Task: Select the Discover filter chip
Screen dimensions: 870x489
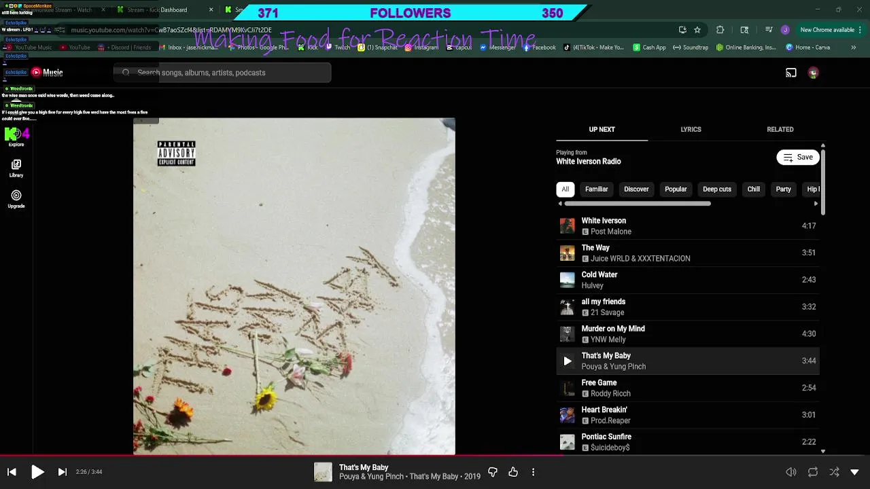Action: pos(636,189)
